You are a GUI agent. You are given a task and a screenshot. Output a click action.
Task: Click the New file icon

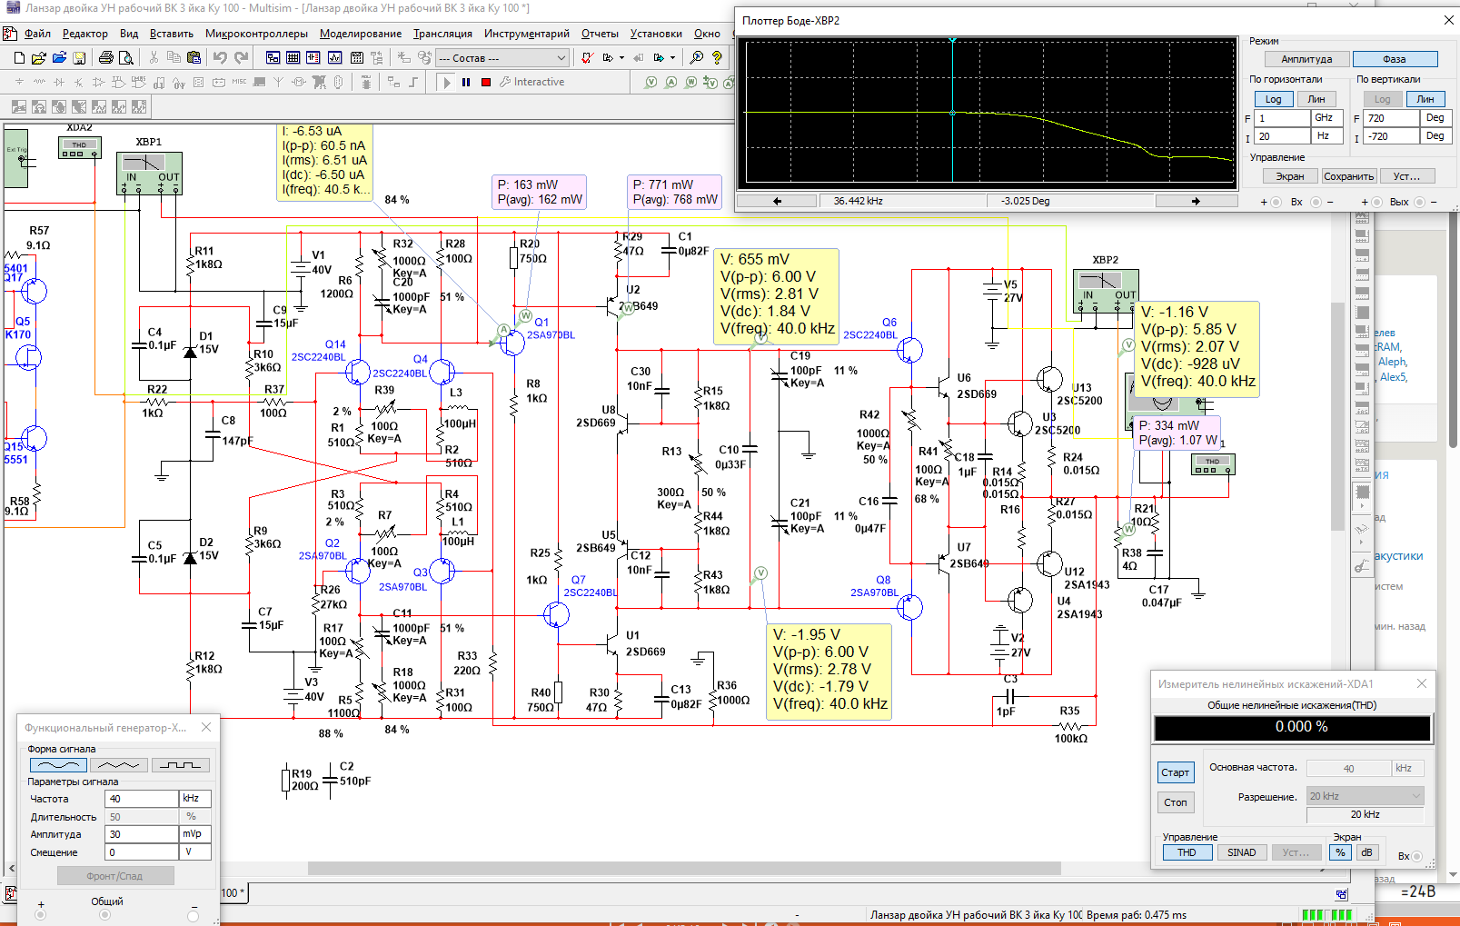click(x=19, y=58)
